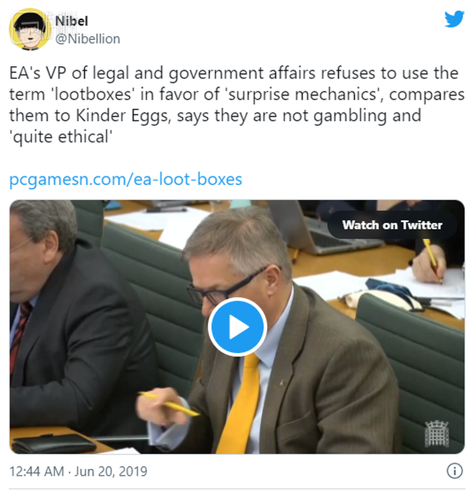The image size is (469, 492).
Task: Click the UK Parliament portcullis watermark
Action: [x=437, y=433]
